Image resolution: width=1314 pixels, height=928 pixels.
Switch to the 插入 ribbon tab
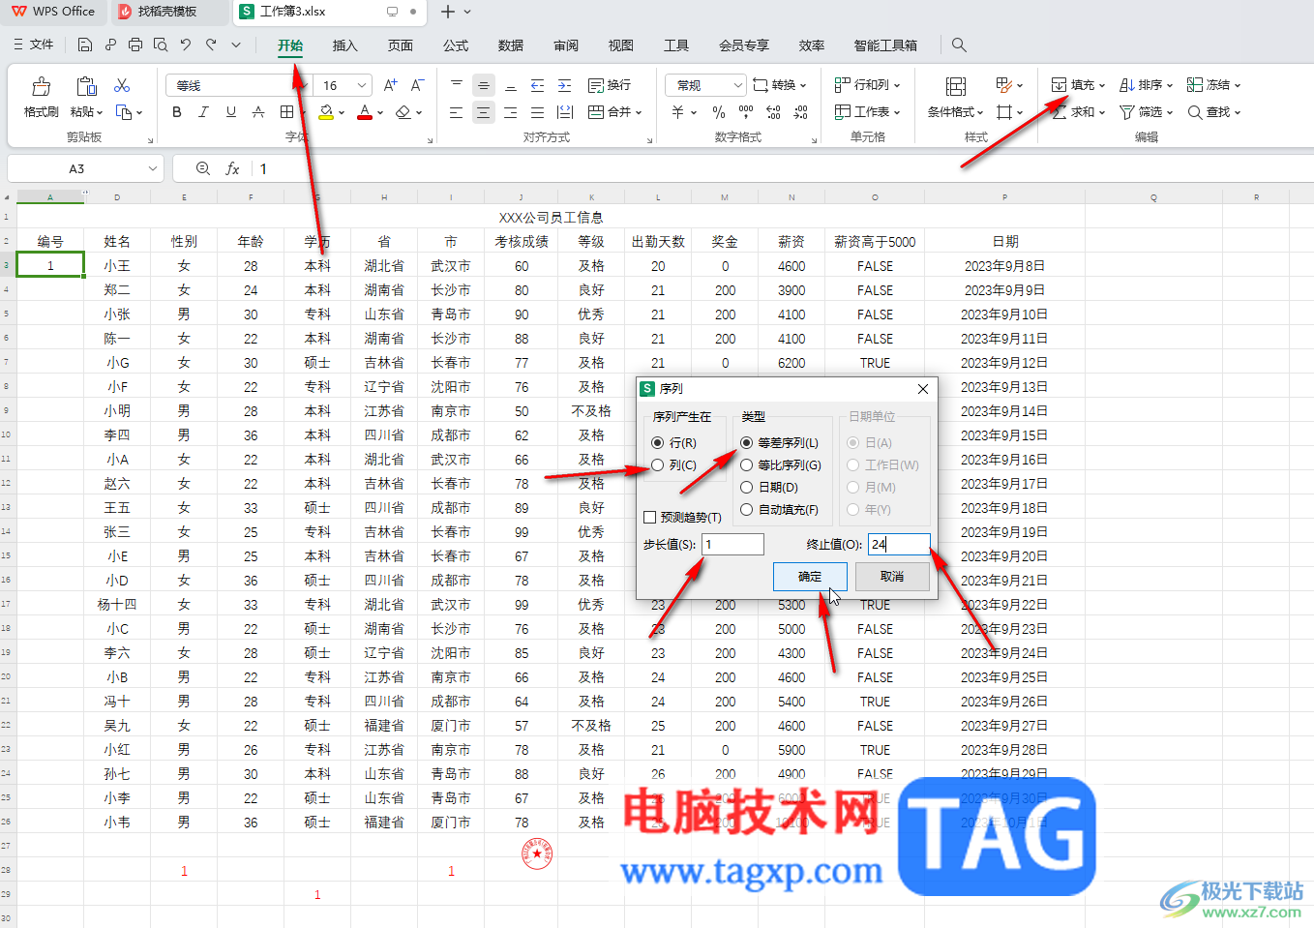point(345,45)
